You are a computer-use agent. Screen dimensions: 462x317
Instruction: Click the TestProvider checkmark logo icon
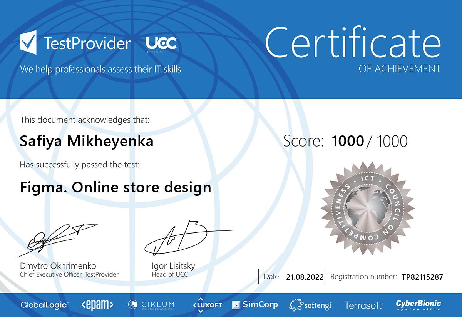[28, 43]
